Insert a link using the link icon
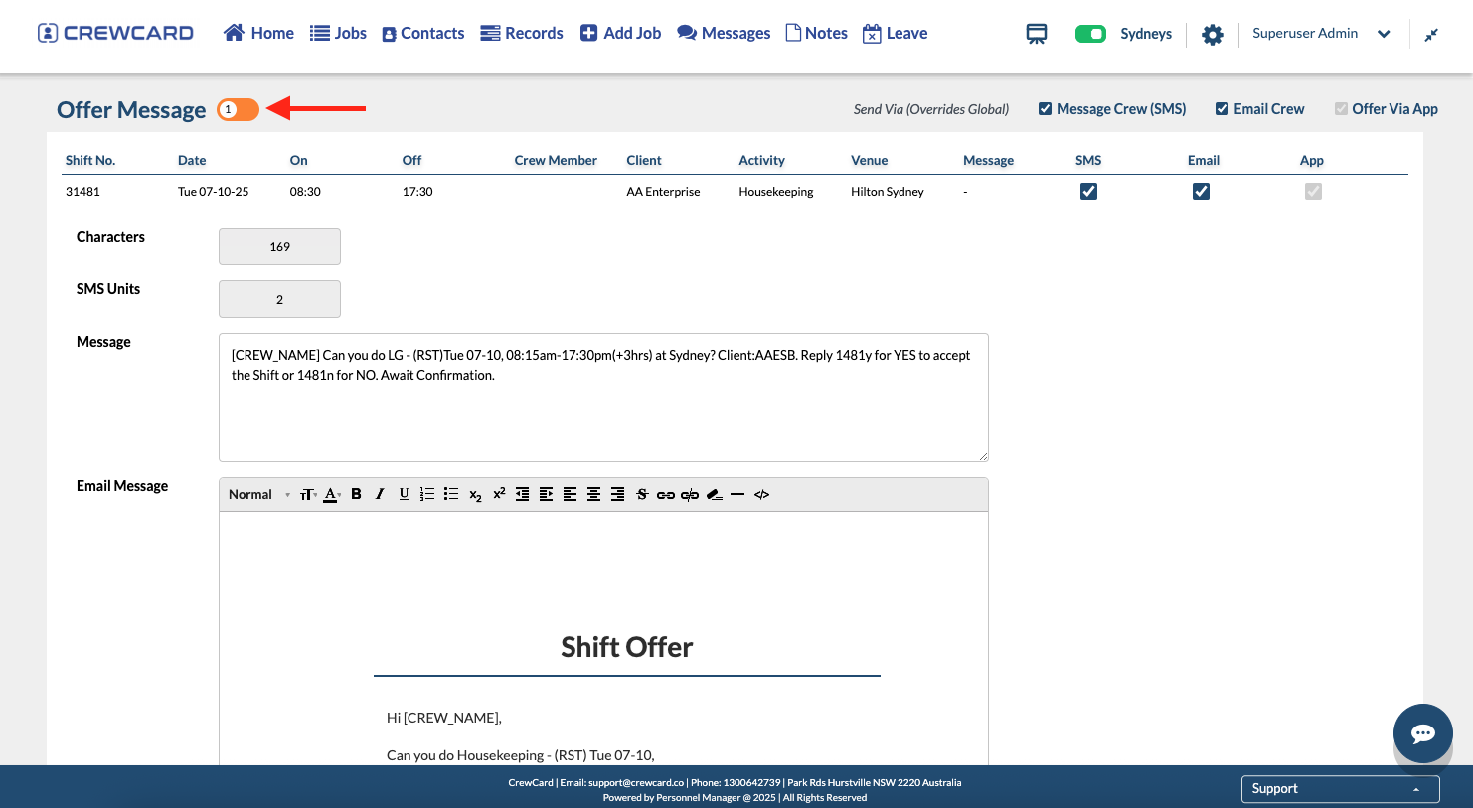Viewport: 1473px width, 808px height. (665, 494)
